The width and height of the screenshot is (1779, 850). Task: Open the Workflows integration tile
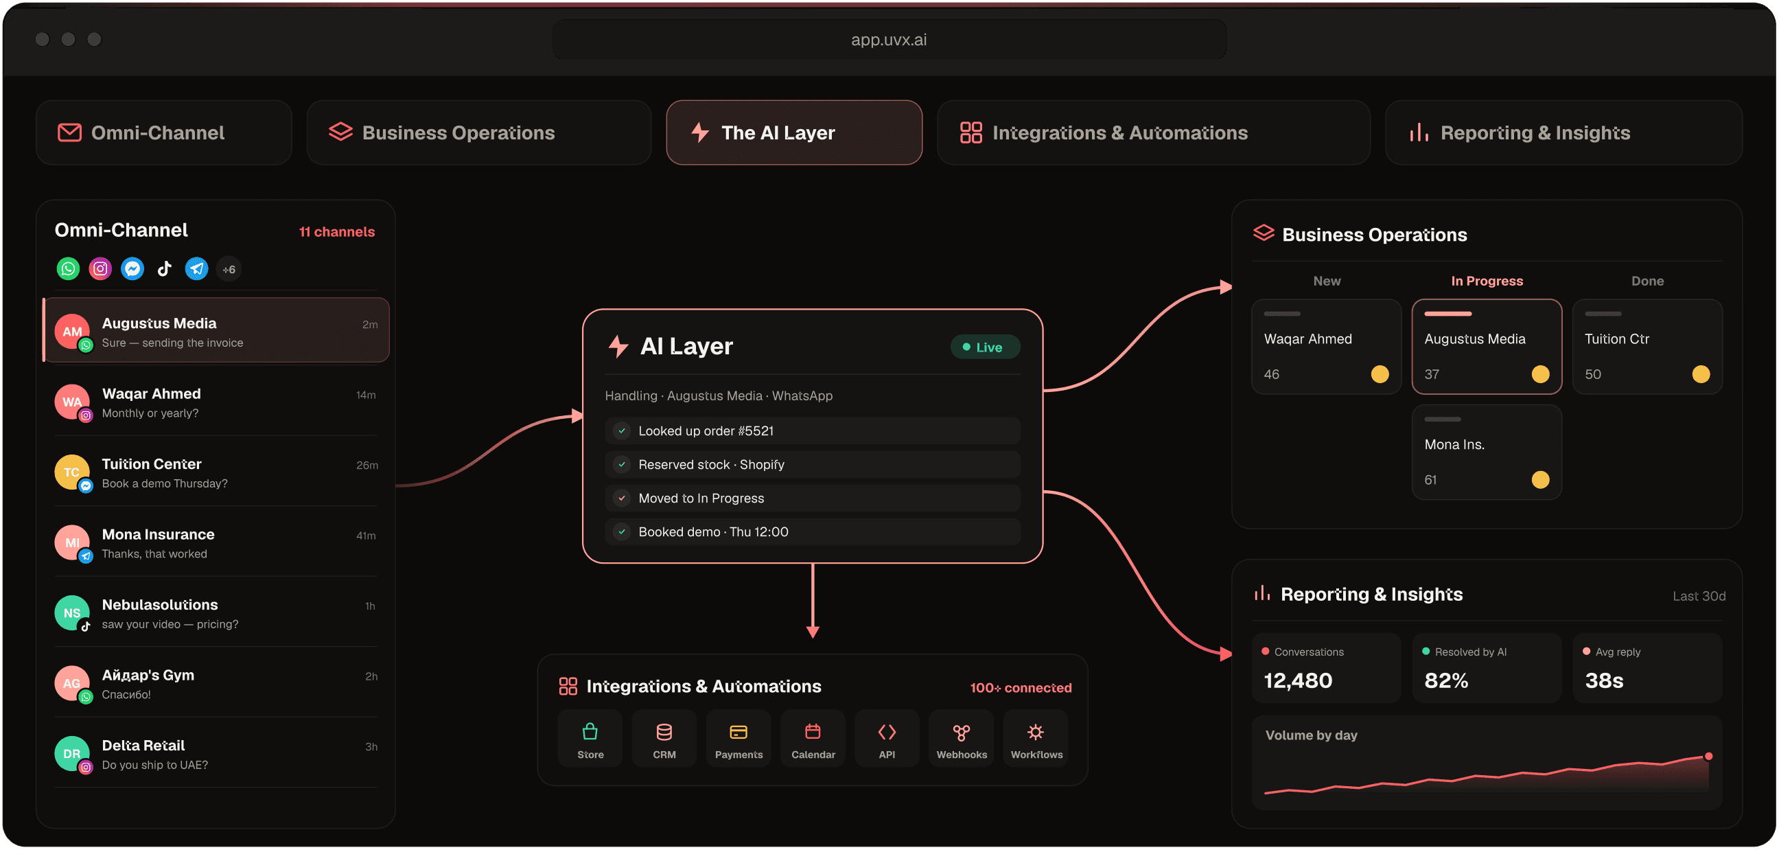pyautogui.click(x=1036, y=739)
